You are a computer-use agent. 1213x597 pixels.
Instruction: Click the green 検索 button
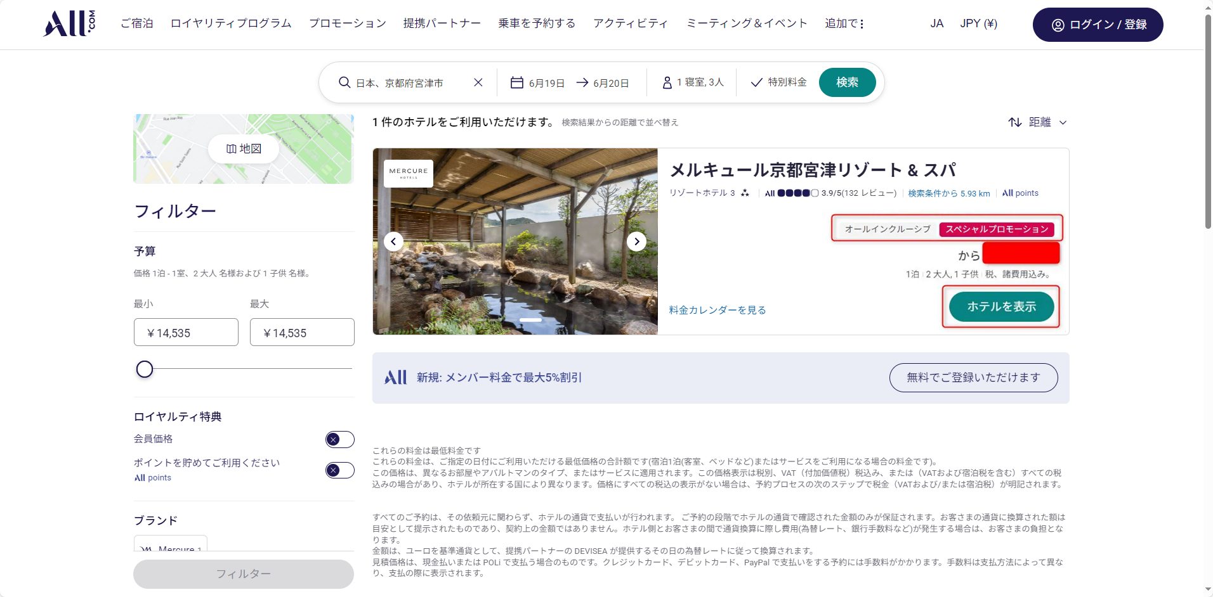pyautogui.click(x=847, y=82)
